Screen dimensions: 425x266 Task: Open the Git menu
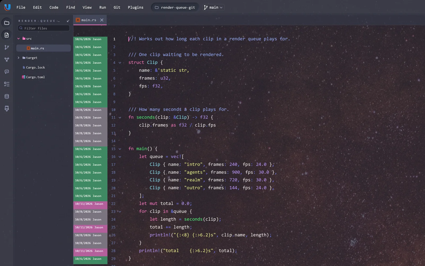[x=117, y=7]
